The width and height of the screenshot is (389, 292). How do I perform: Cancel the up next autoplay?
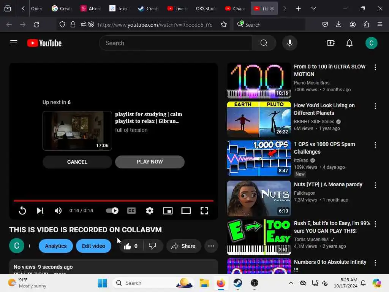click(77, 162)
